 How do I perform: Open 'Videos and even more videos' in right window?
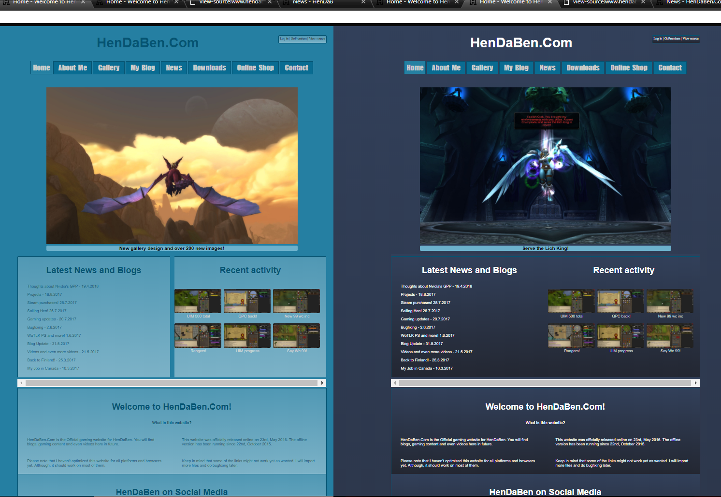coord(436,352)
